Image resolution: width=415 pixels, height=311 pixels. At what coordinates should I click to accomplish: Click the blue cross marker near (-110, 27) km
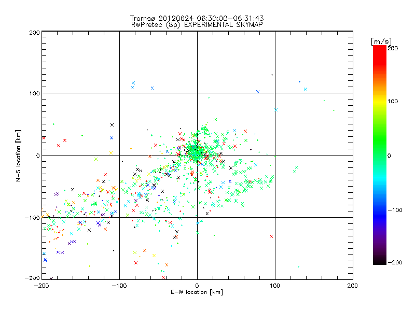[112, 138]
